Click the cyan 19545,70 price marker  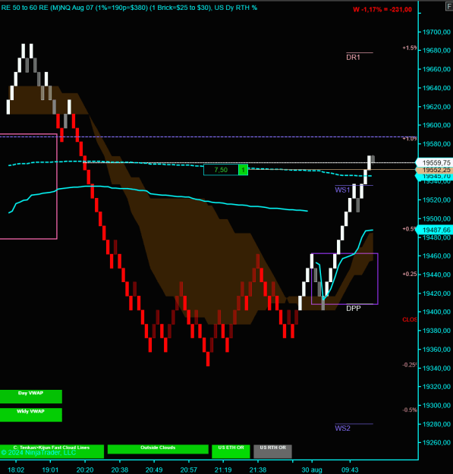(435, 176)
